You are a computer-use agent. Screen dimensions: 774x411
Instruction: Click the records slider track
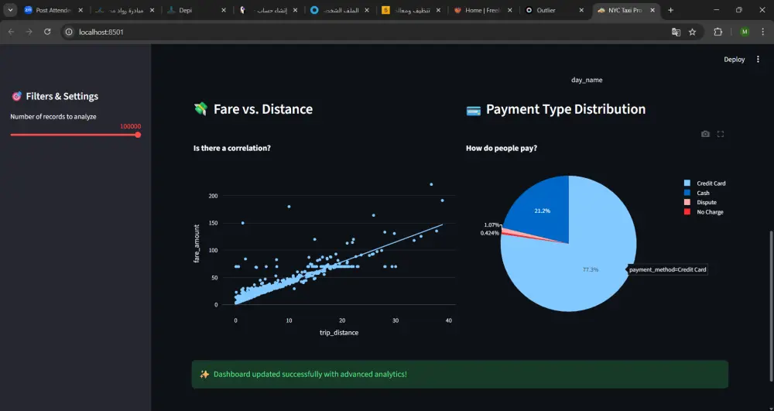click(x=74, y=135)
